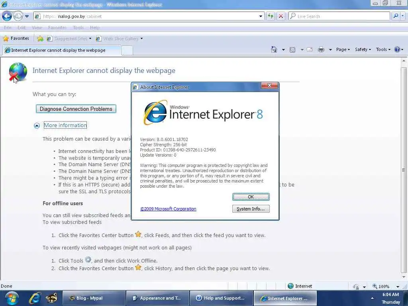Image resolution: width=408 pixels, height=306 pixels.
Task: Open the Page command menu
Action: pos(343,49)
